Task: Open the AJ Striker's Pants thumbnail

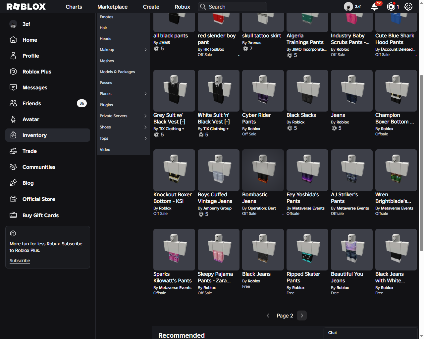Action: [352, 170]
